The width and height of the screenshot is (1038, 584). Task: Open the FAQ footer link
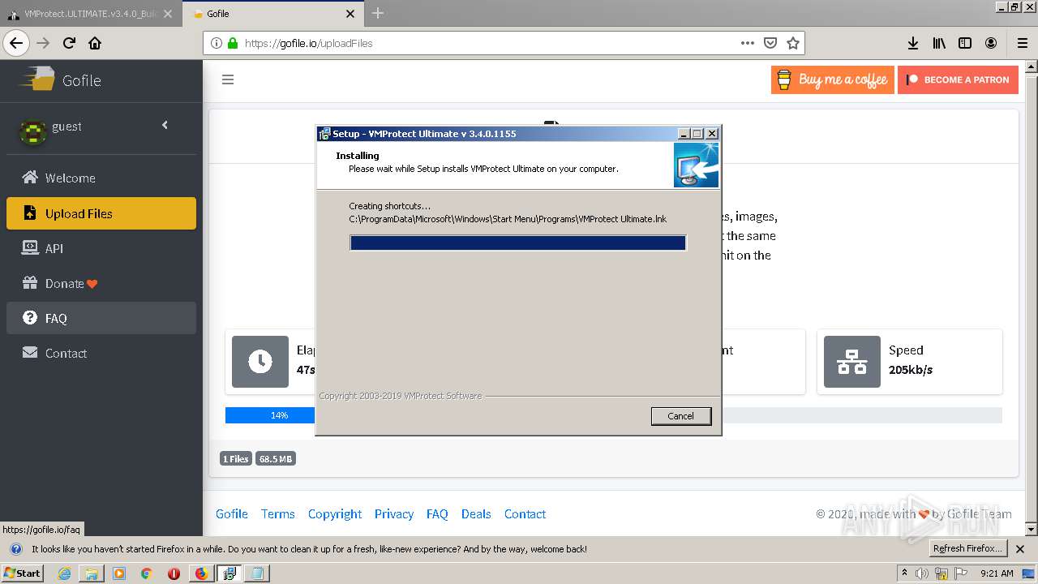pyautogui.click(x=437, y=513)
